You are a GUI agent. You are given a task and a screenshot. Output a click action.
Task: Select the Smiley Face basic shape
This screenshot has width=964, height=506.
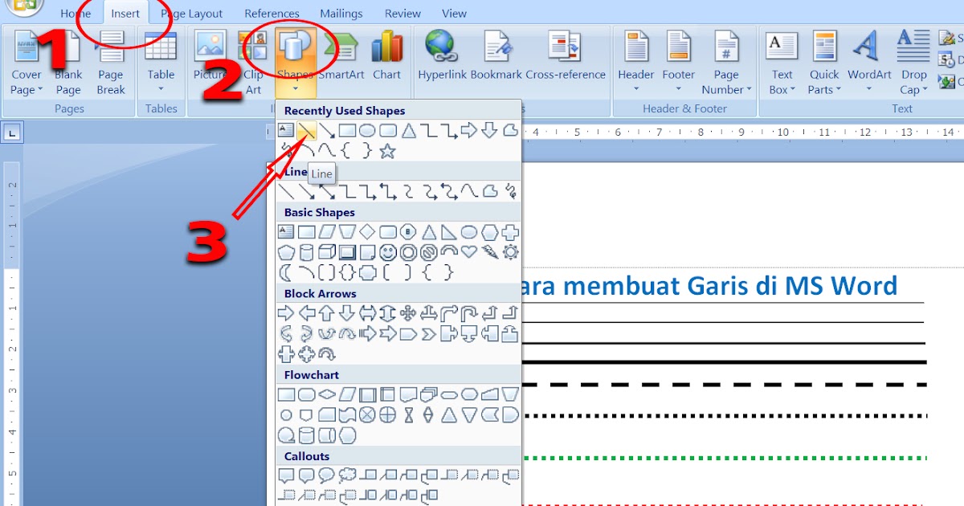coord(388,251)
